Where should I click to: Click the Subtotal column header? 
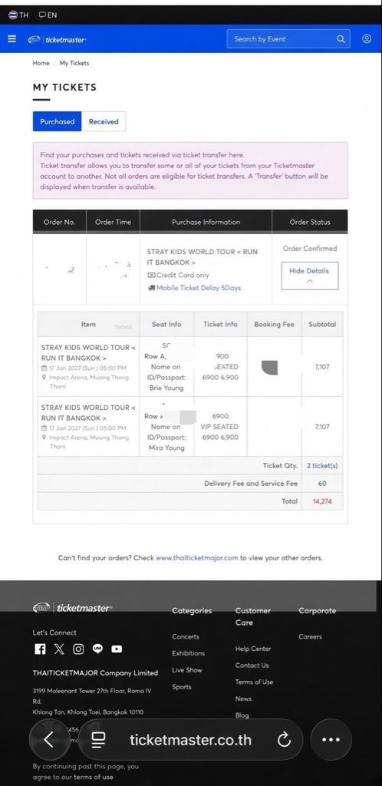[x=322, y=325]
